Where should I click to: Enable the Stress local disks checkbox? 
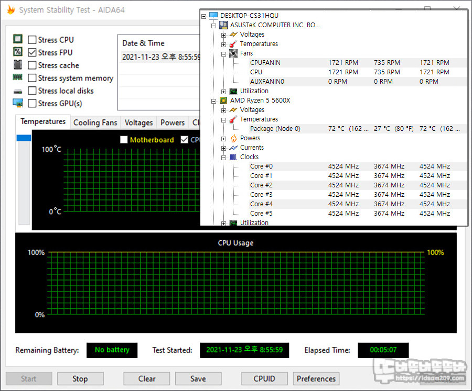[32, 91]
